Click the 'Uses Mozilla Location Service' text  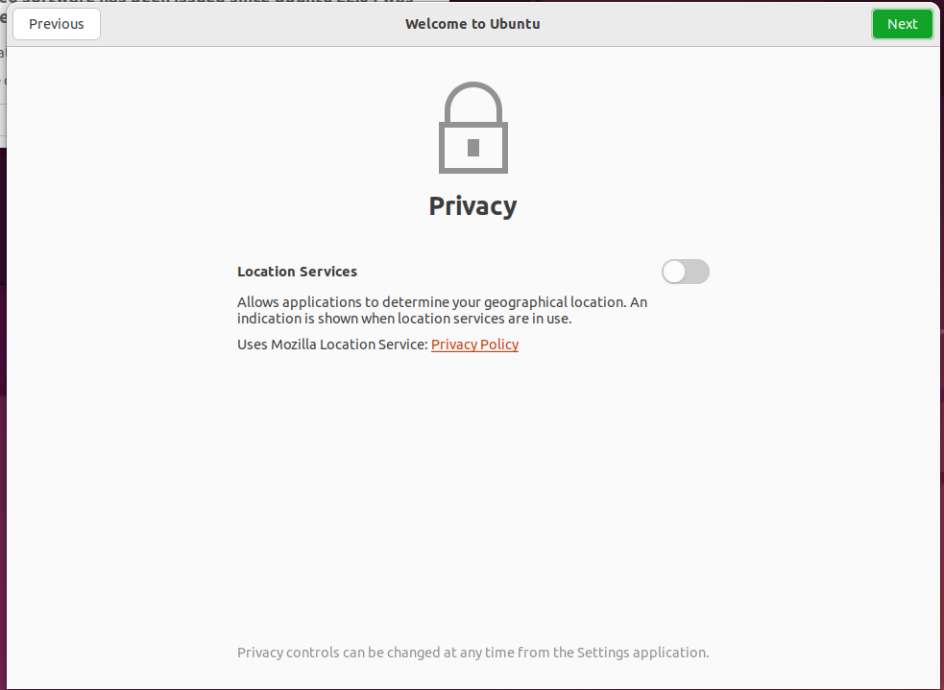pyautogui.click(x=332, y=345)
